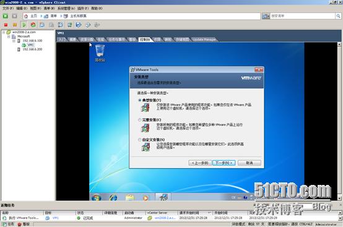Collapse the 192.168.6.100 host tree node
The height and width of the screenshot is (227, 343).
pos(14,41)
